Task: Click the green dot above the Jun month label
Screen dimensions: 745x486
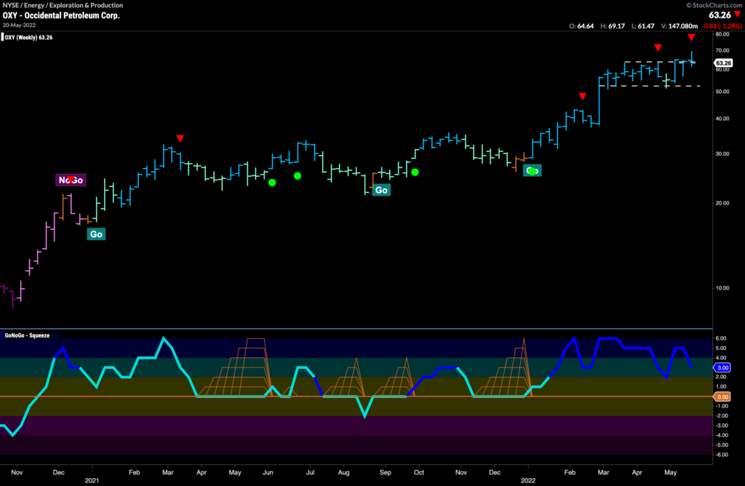Action: coord(272,183)
